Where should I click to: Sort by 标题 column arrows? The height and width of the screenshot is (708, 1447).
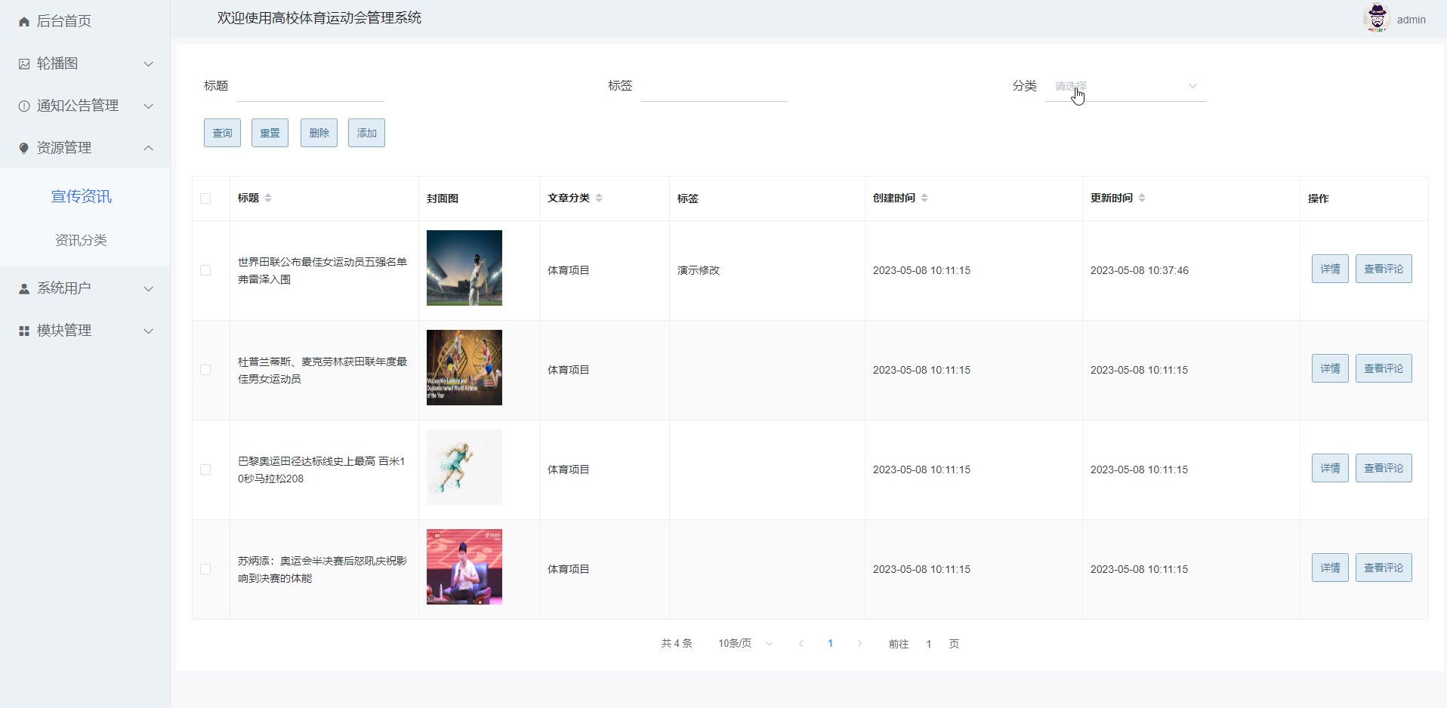[268, 198]
